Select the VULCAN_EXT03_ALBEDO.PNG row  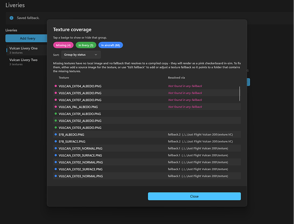point(147,128)
